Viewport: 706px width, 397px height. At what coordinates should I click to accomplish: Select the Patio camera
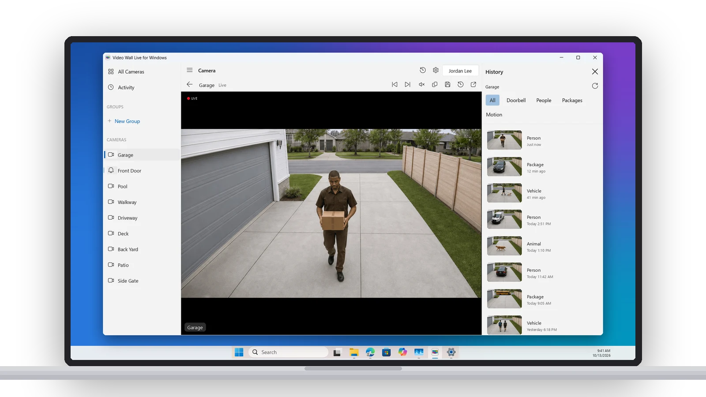(x=142, y=265)
